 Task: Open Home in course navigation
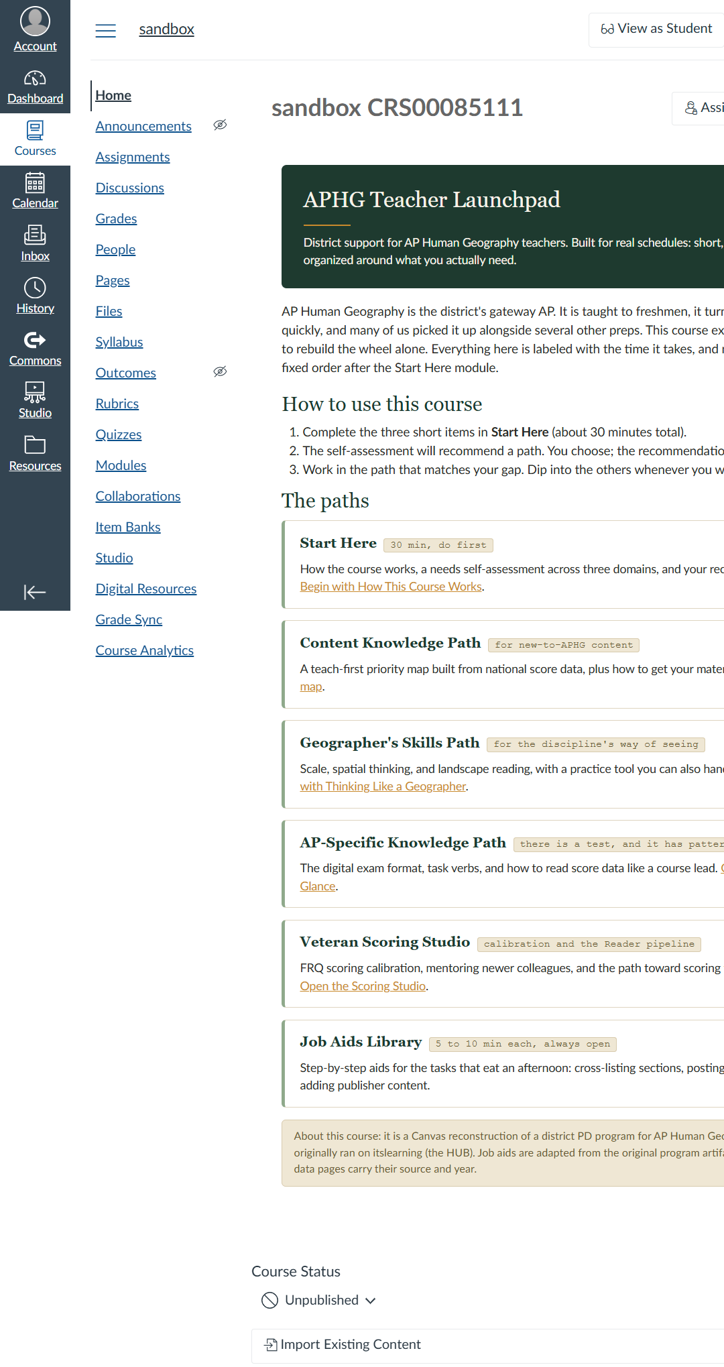[113, 95]
